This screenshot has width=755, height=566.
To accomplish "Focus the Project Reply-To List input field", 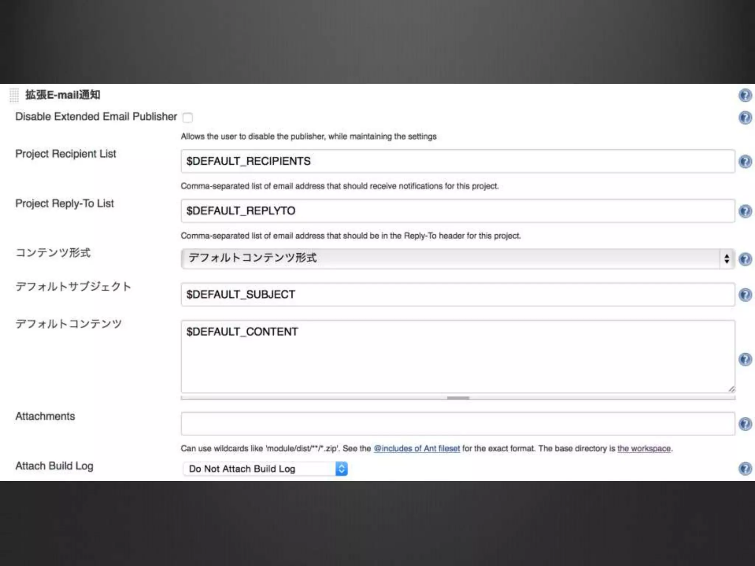I will tap(457, 211).
